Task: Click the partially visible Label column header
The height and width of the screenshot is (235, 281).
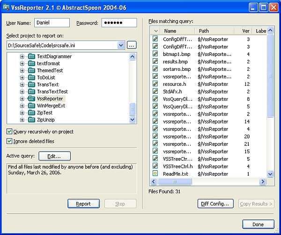Action: [x=259, y=31]
